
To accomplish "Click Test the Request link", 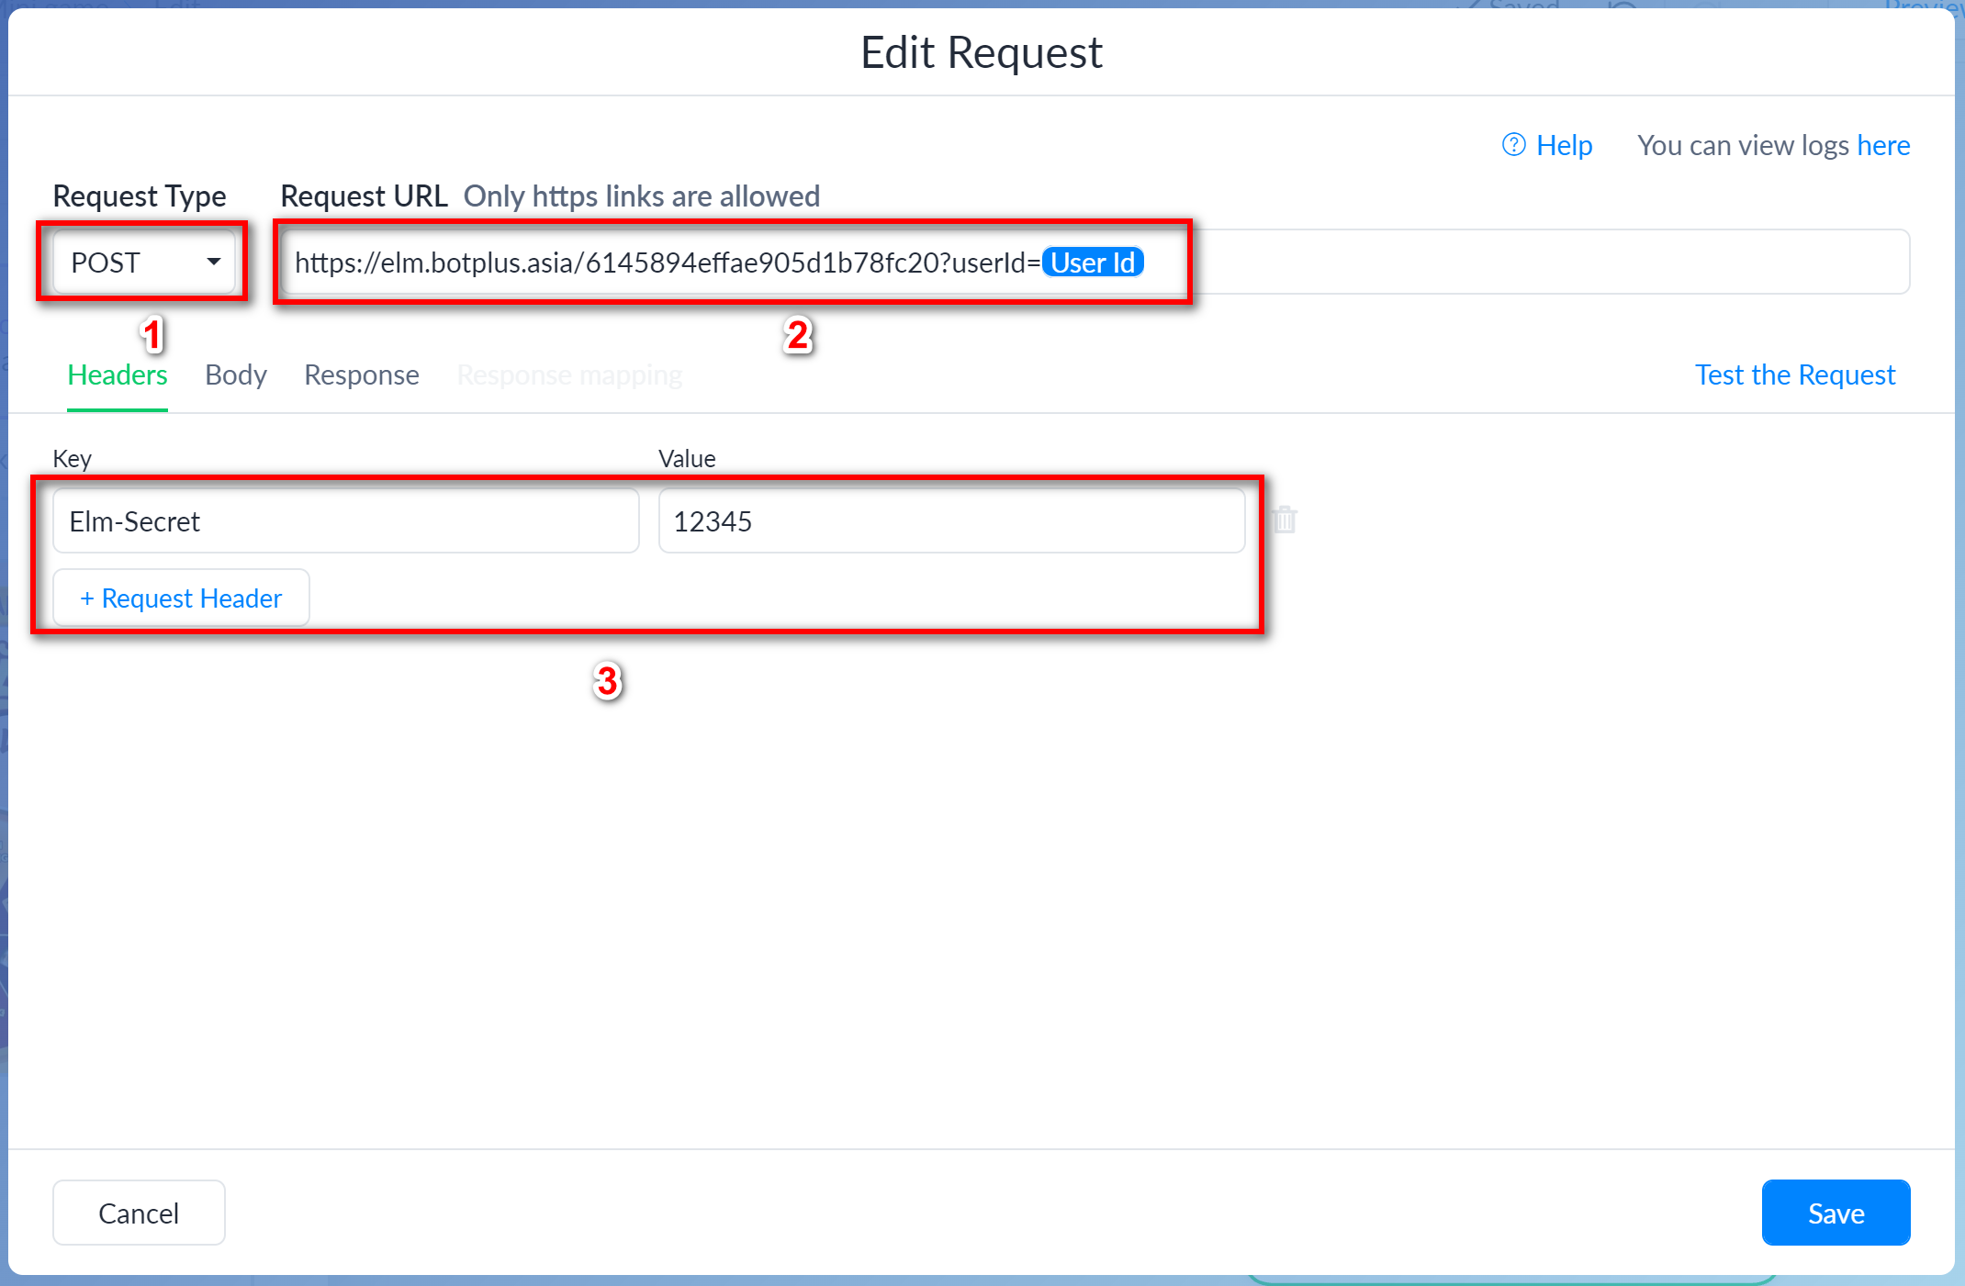I will click(1794, 375).
